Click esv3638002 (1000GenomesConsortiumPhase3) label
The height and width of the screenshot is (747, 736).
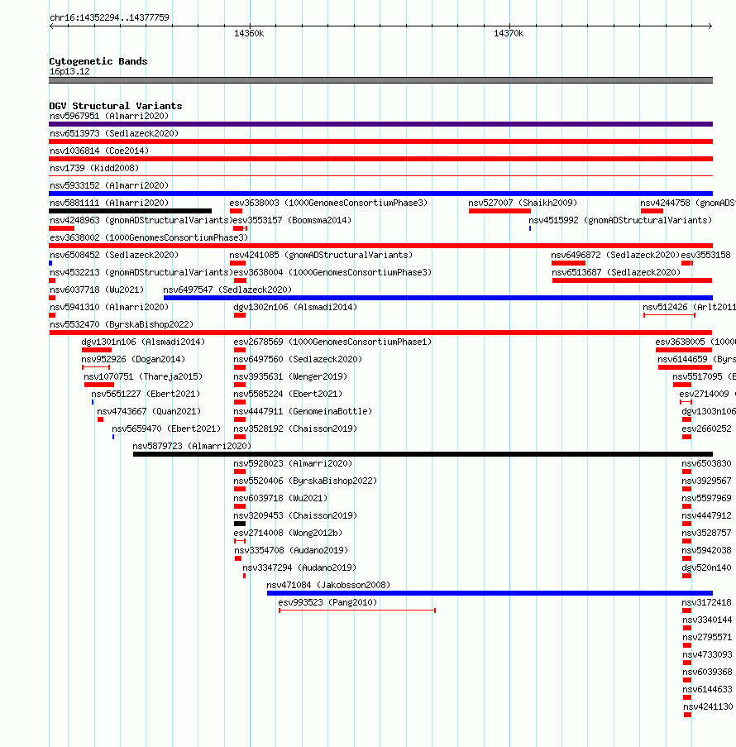point(149,237)
